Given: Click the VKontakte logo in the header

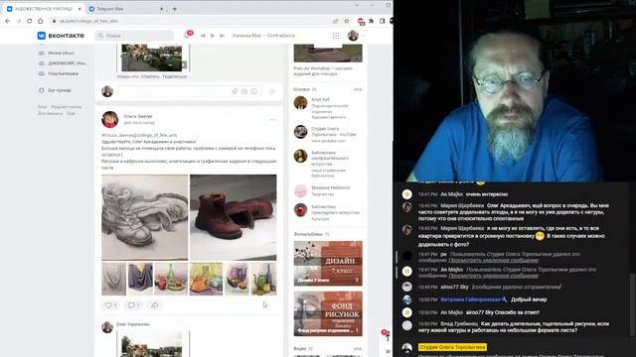Looking at the screenshot, I should pyautogui.click(x=61, y=36).
